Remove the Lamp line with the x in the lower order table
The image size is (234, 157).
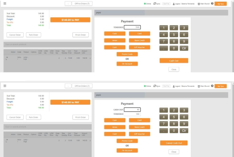(90, 141)
